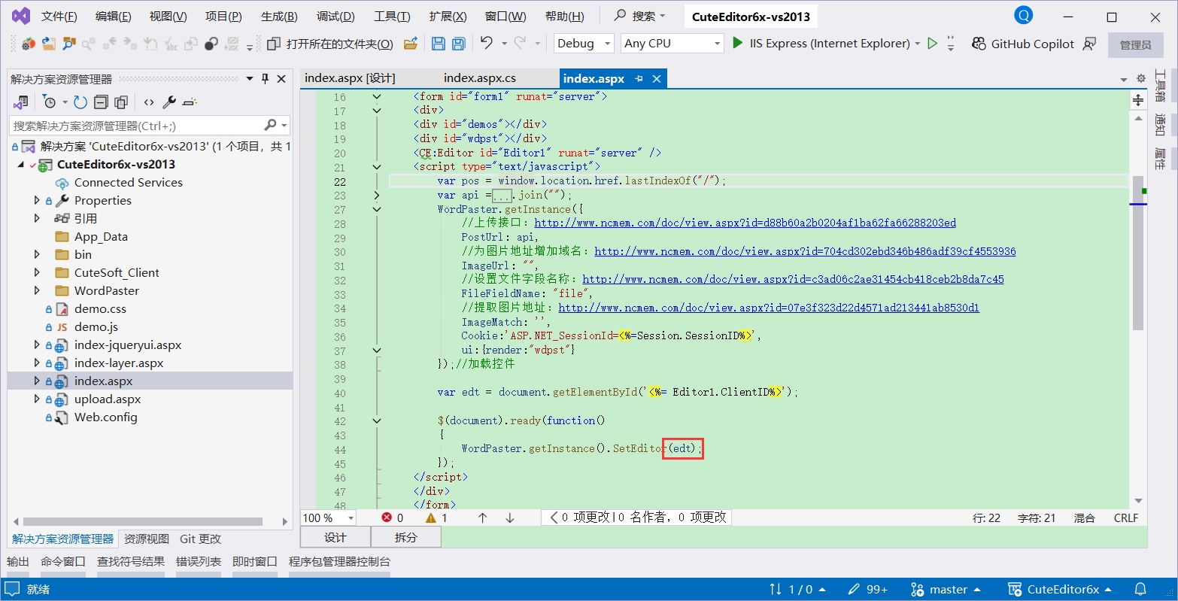Collapse the script block at line 21

(x=377, y=167)
